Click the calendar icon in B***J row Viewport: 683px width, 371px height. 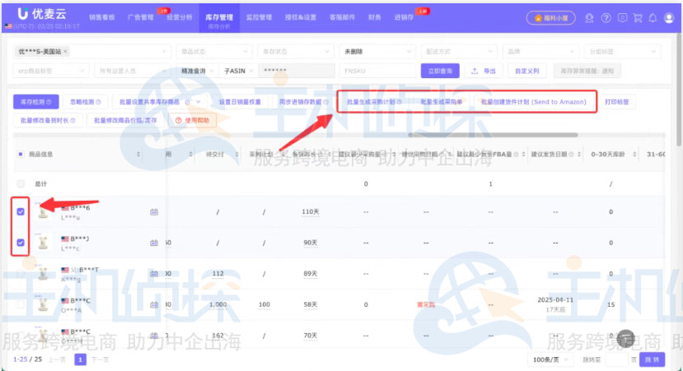(x=154, y=243)
